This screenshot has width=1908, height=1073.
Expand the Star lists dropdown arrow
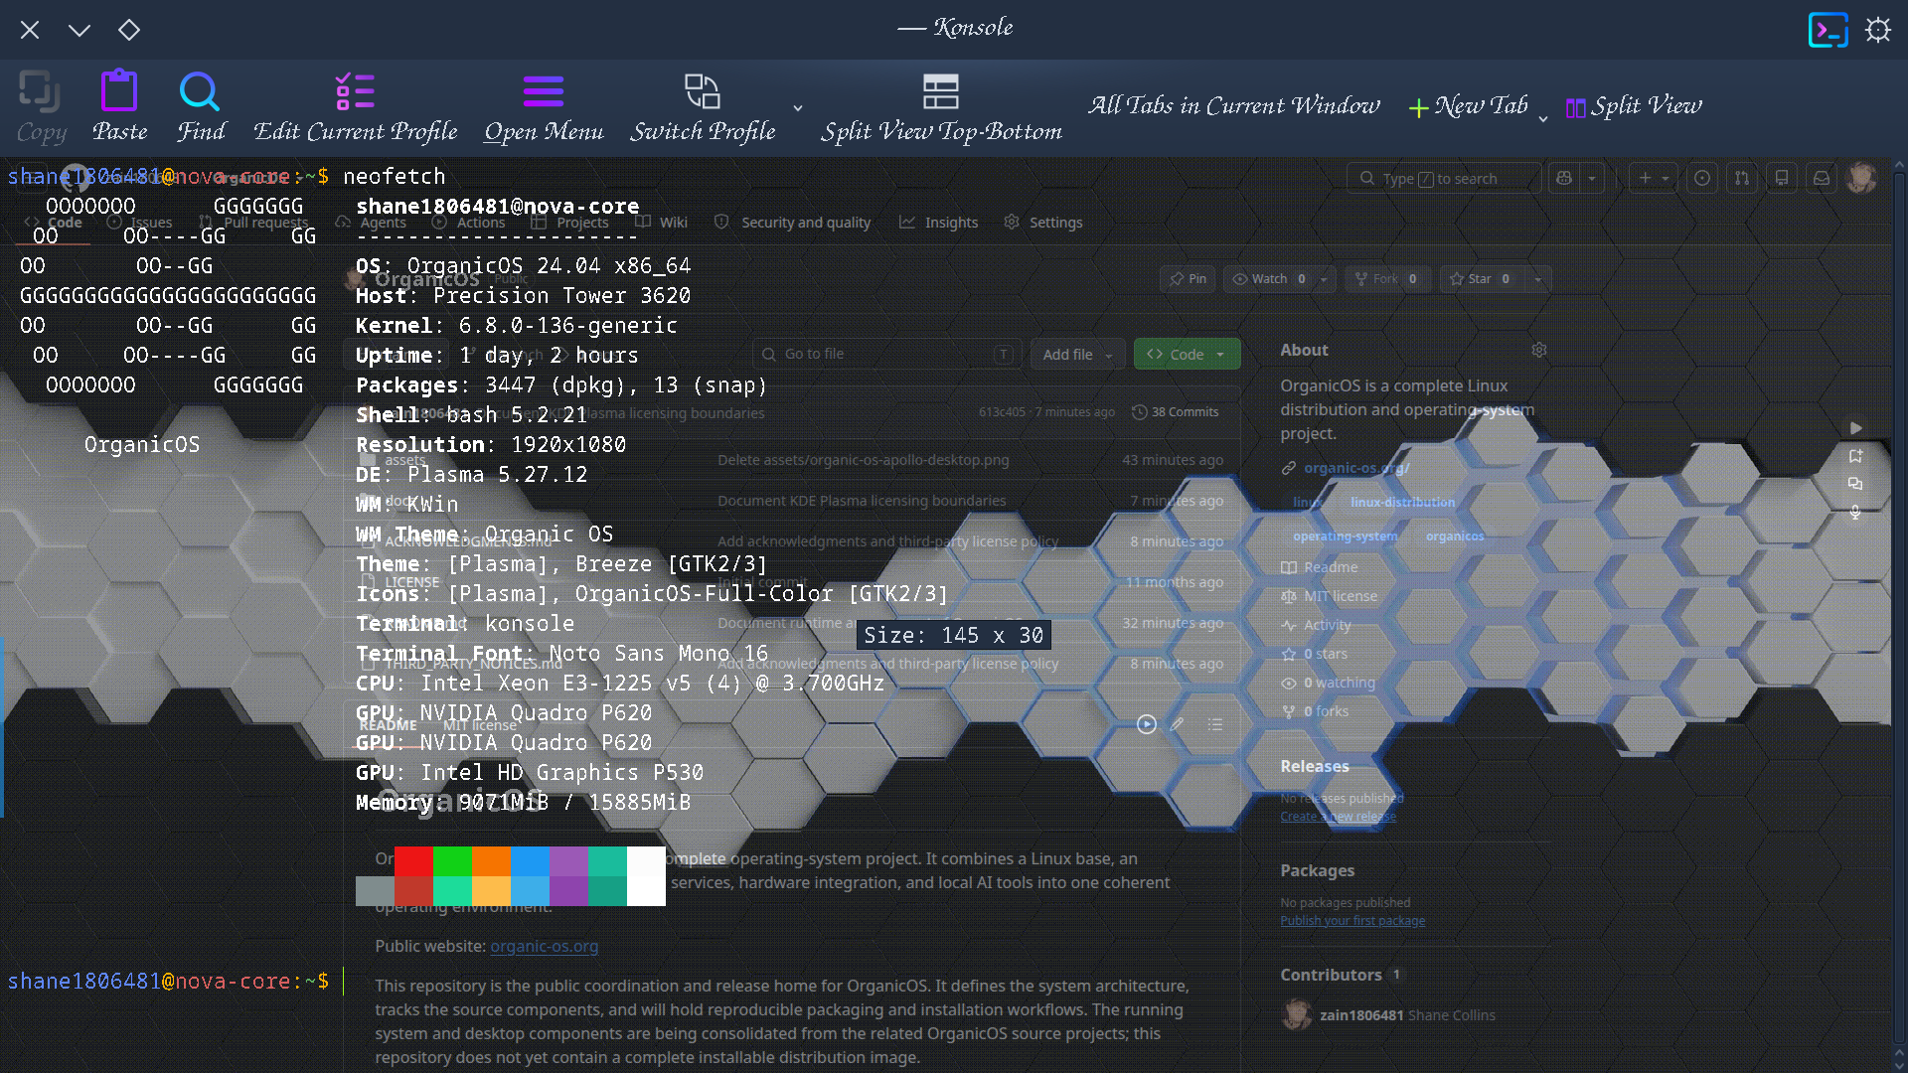pyautogui.click(x=1537, y=279)
